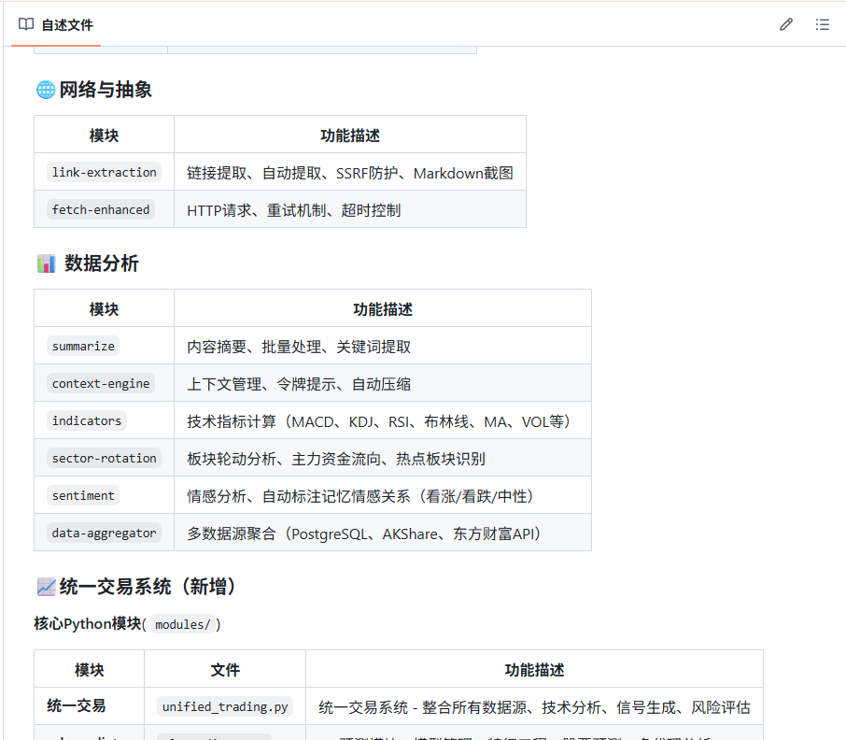Click the context-engine module code label
The image size is (846, 740).
coord(101,383)
